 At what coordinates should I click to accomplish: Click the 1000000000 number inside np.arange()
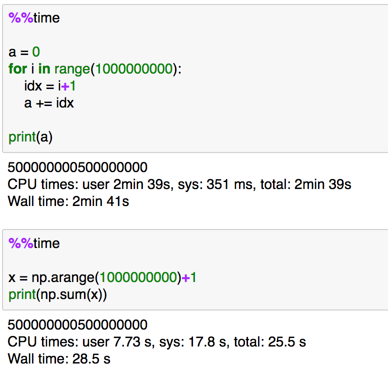pyautogui.click(x=139, y=277)
